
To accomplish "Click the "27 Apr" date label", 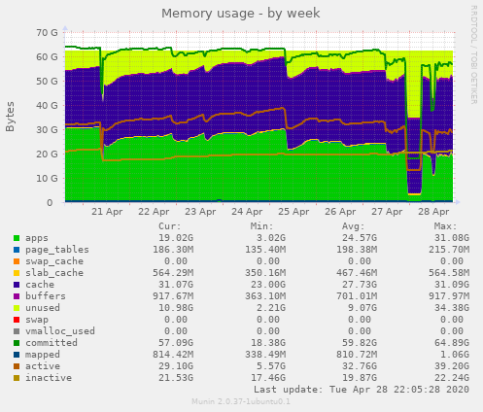I will click(x=387, y=212).
